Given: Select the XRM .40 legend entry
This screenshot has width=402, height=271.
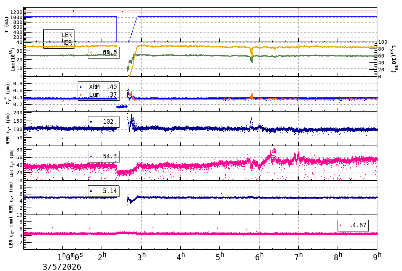Looking at the screenshot, I should (98, 87).
